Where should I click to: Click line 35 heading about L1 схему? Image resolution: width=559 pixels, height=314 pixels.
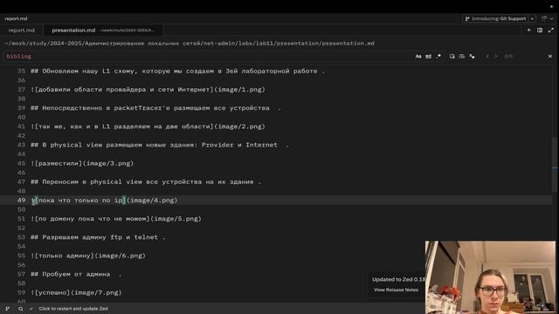(x=177, y=72)
